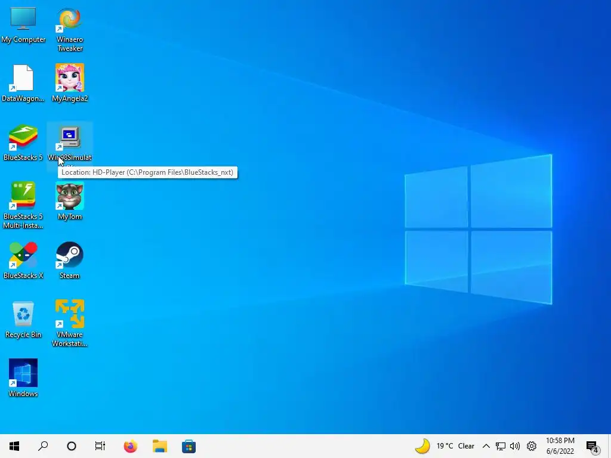Select the MyTom shortcut
This screenshot has width=611, height=458.
70,202
